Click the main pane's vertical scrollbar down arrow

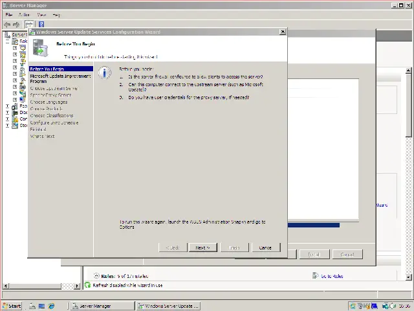coord(408,277)
